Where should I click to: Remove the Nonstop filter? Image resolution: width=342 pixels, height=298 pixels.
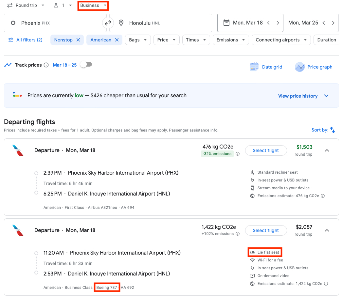(78, 39)
